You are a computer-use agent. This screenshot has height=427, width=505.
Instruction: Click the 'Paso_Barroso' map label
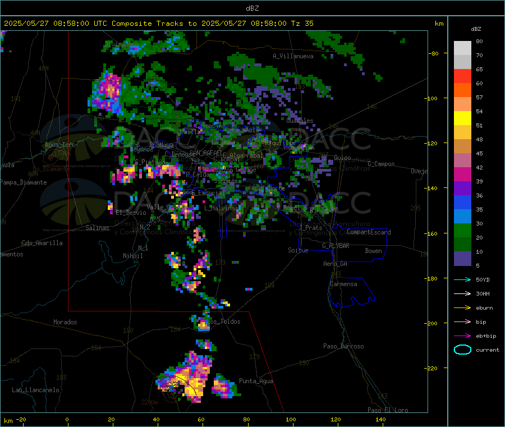pyautogui.click(x=343, y=346)
